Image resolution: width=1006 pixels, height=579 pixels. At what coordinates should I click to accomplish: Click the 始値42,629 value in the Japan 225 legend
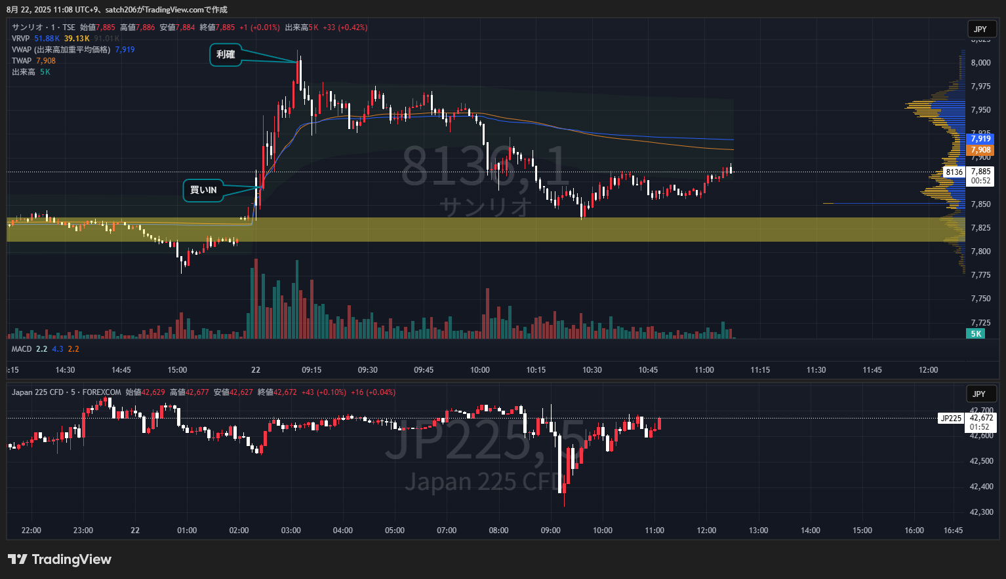[146, 392]
